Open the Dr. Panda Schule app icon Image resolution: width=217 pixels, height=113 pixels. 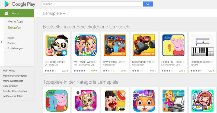point(57,45)
